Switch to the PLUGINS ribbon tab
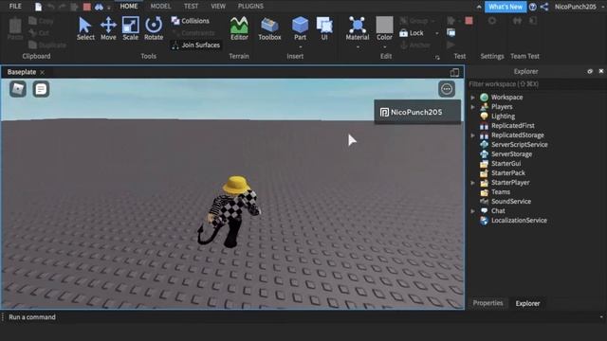607x341 pixels. click(250, 7)
